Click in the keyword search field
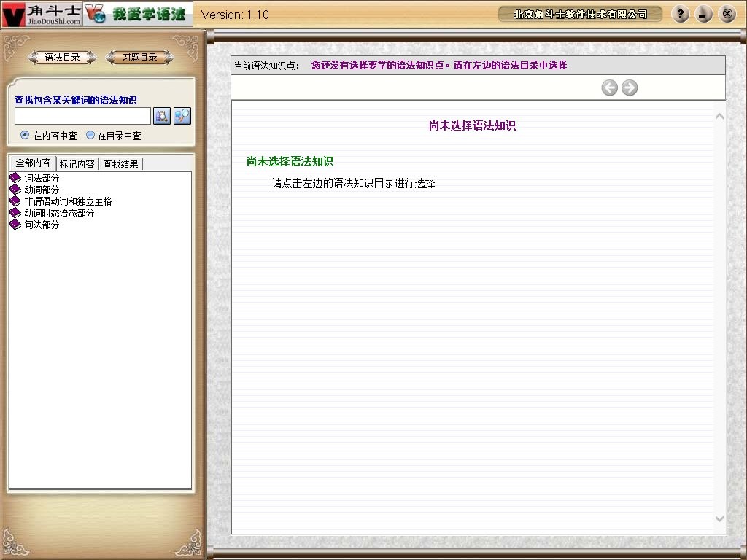Screen dimensions: 747x560 click(x=82, y=116)
